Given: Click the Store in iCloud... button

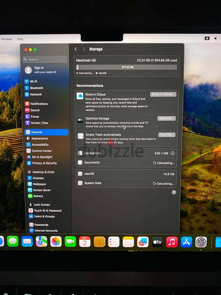Looking at the screenshot, I should [x=163, y=94].
